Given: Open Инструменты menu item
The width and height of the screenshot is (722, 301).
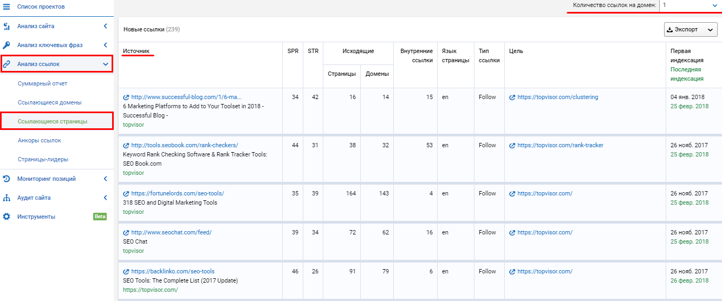Looking at the screenshot, I should click(36, 217).
